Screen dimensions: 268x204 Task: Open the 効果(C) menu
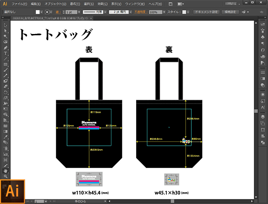tap(102, 4)
